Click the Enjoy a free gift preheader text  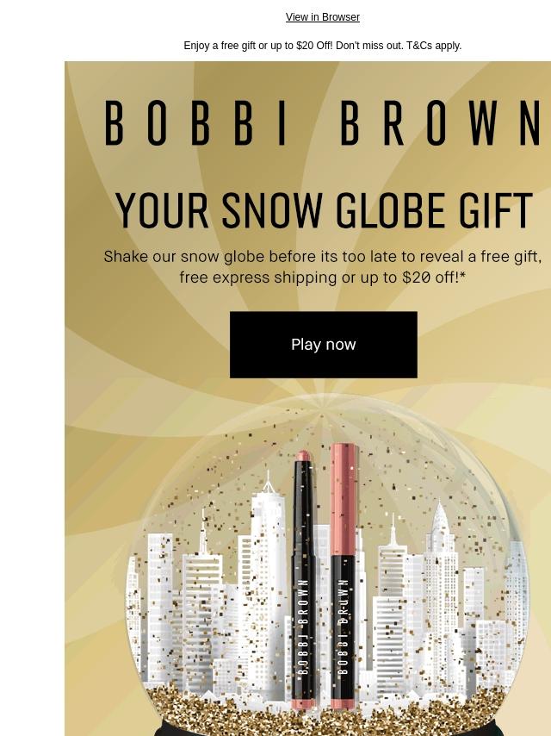[x=323, y=46]
